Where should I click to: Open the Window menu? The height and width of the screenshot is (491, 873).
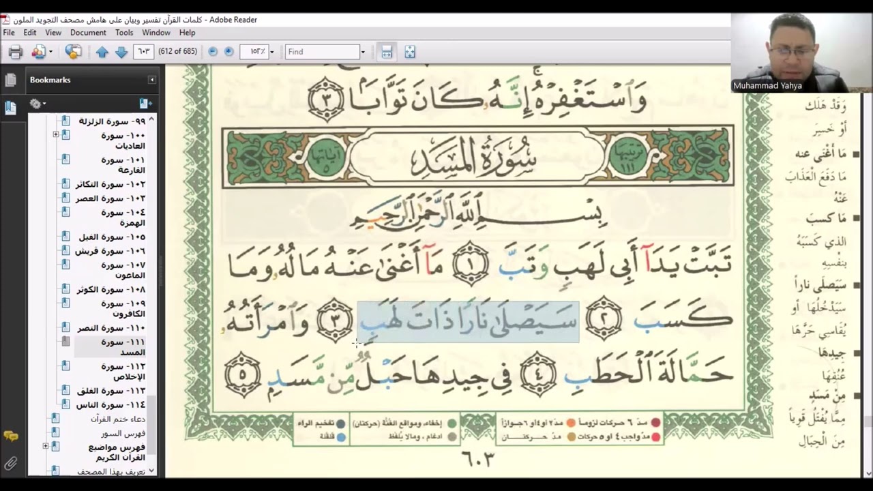coord(156,33)
